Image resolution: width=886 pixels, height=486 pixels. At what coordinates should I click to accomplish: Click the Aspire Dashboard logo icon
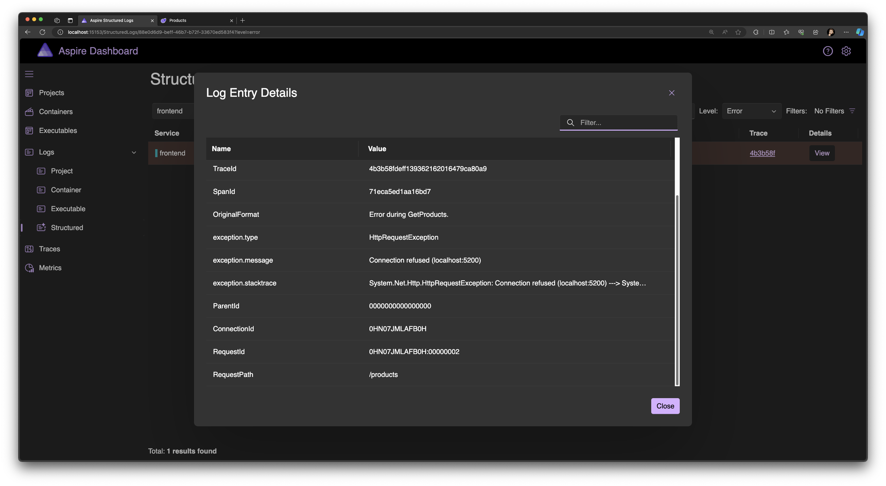45,51
